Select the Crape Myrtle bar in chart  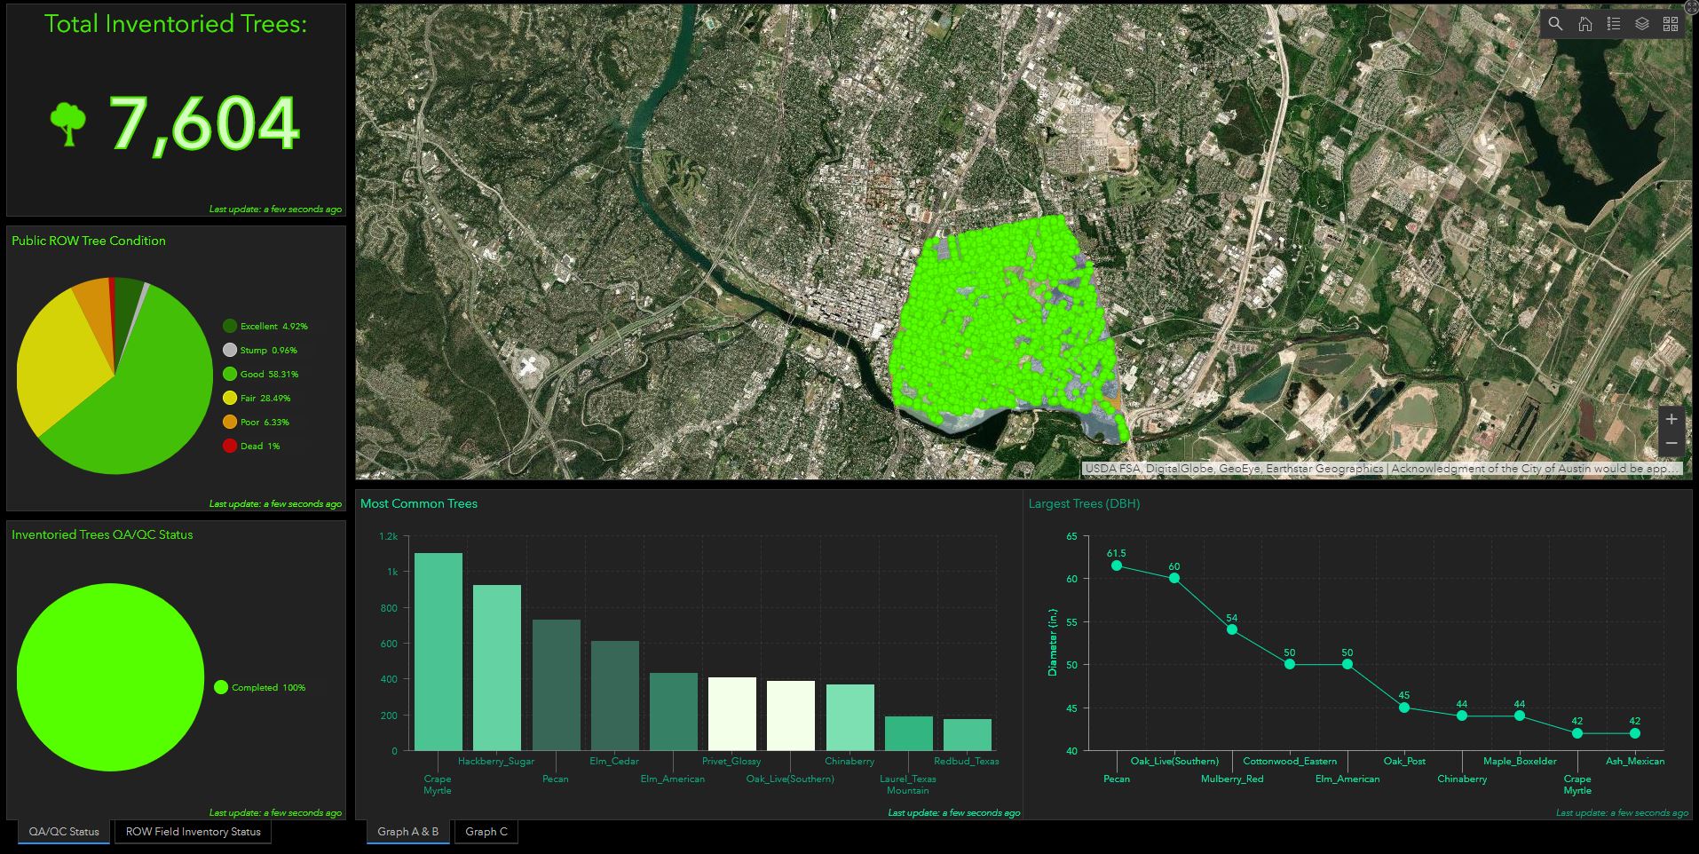pyautogui.click(x=438, y=652)
